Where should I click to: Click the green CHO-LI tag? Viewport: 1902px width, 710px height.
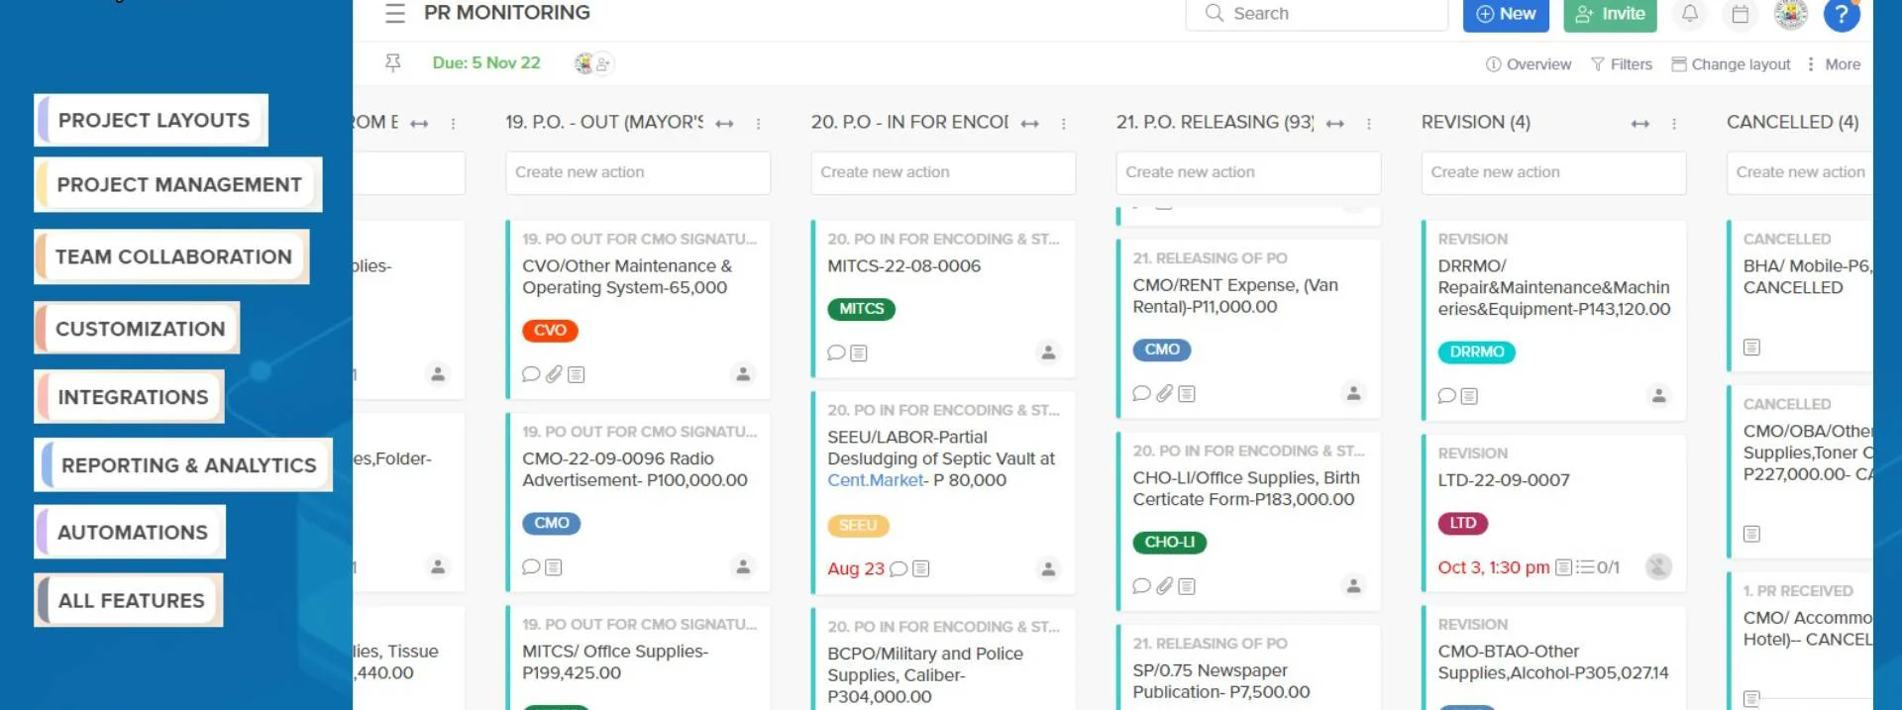(1169, 543)
